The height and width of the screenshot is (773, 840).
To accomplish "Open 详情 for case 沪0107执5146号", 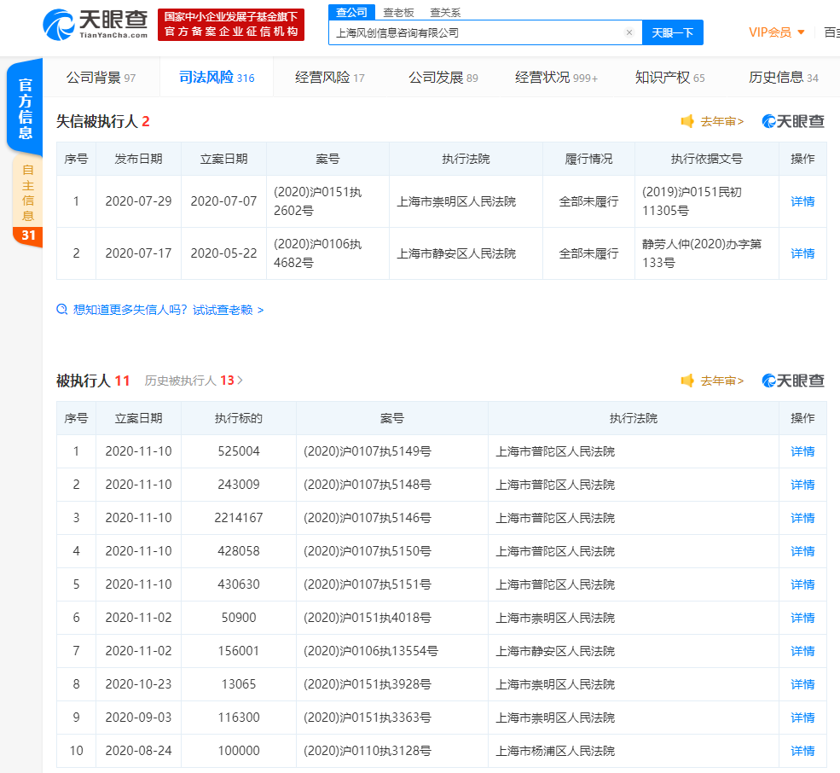I will pyautogui.click(x=802, y=518).
